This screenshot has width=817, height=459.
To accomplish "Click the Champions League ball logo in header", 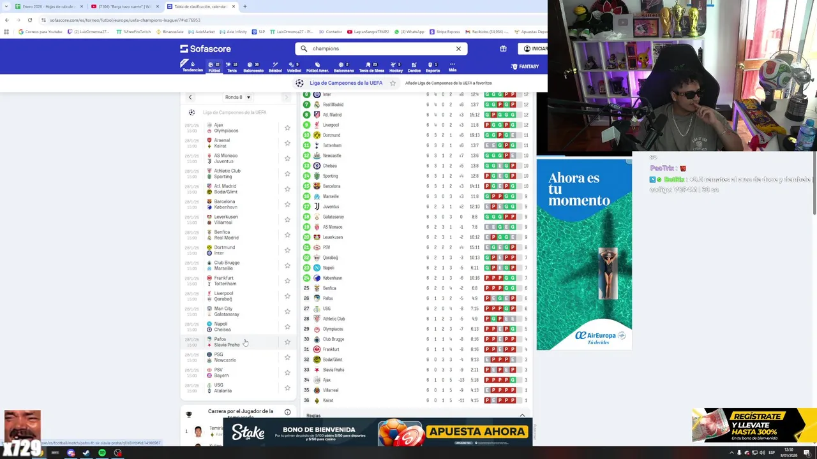I will coord(299,83).
